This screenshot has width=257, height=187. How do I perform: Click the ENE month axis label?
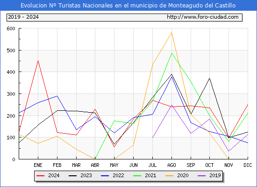(38, 165)
